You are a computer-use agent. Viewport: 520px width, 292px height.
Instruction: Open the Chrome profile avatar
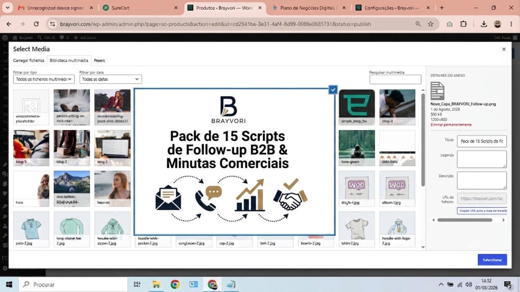pyautogui.click(x=498, y=24)
